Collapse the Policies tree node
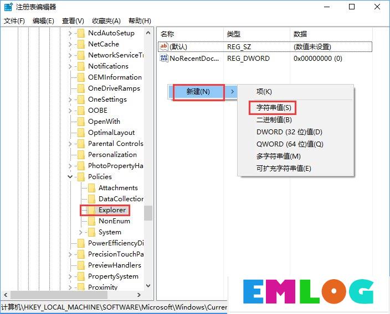The width and height of the screenshot is (390, 314). click(70, 177)
